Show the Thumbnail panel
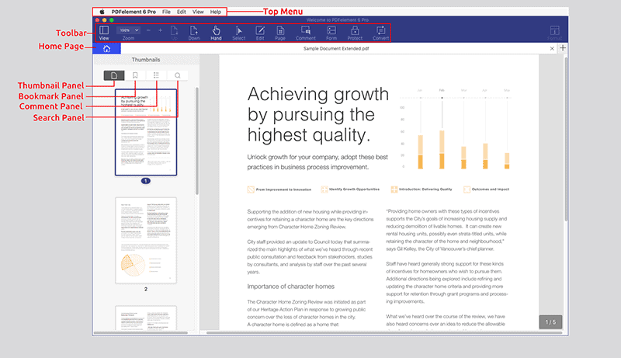Image resolution: width=621 pixels, height=358 pixels. click(114, 75)
